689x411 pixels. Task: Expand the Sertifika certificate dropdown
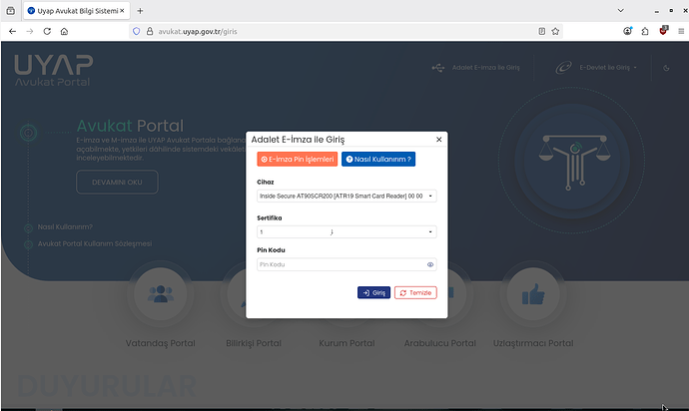346,231
